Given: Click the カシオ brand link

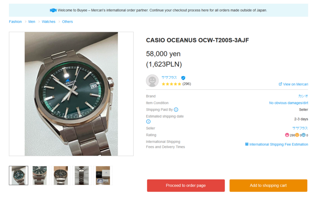Looking at the screenshot, I should tap(303, 96).
